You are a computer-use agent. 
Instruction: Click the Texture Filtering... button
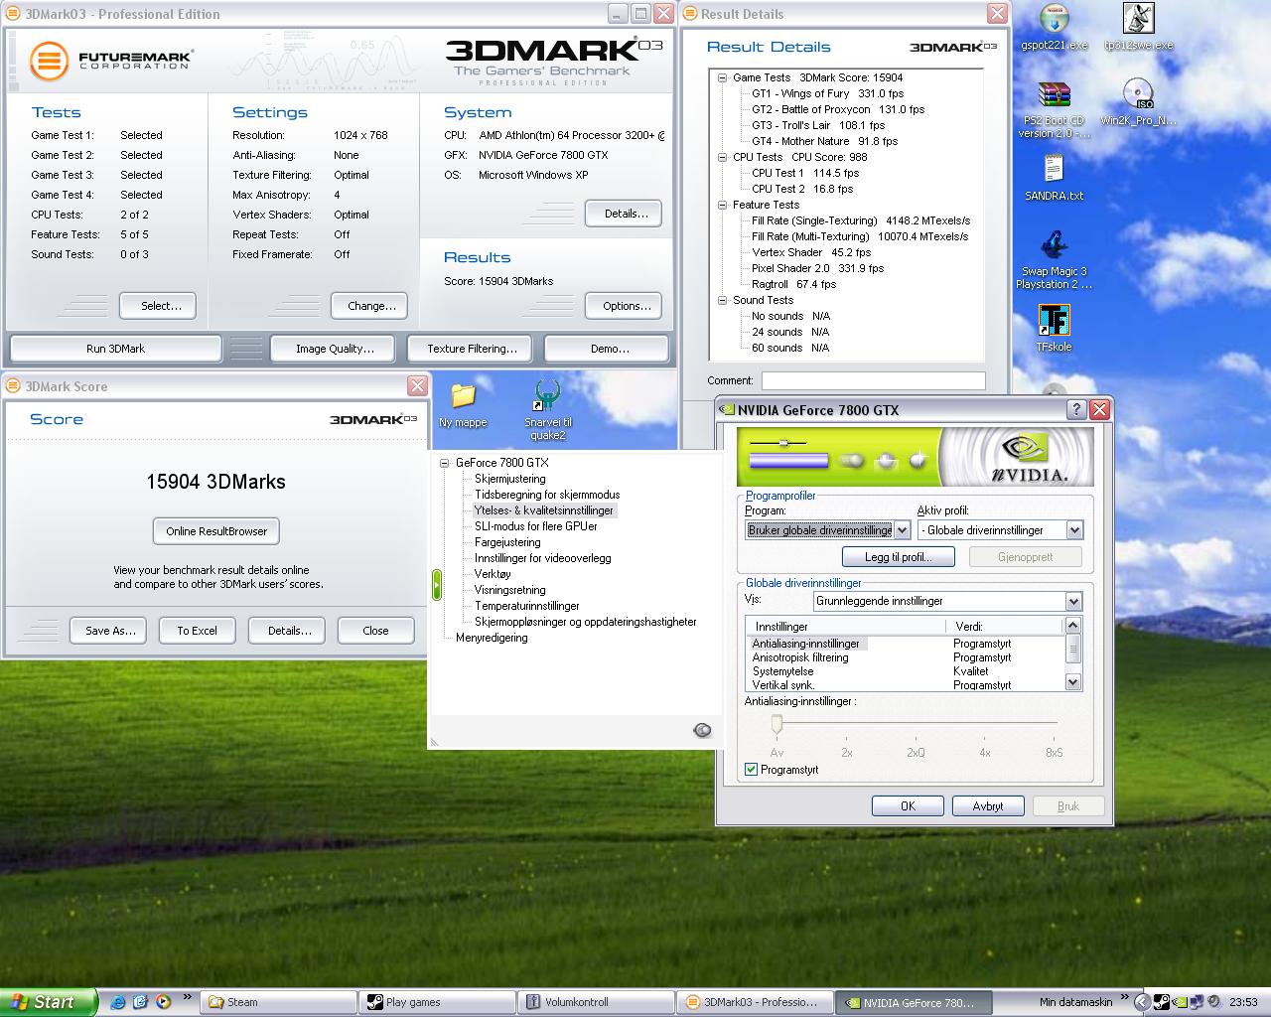coord(472,349)
